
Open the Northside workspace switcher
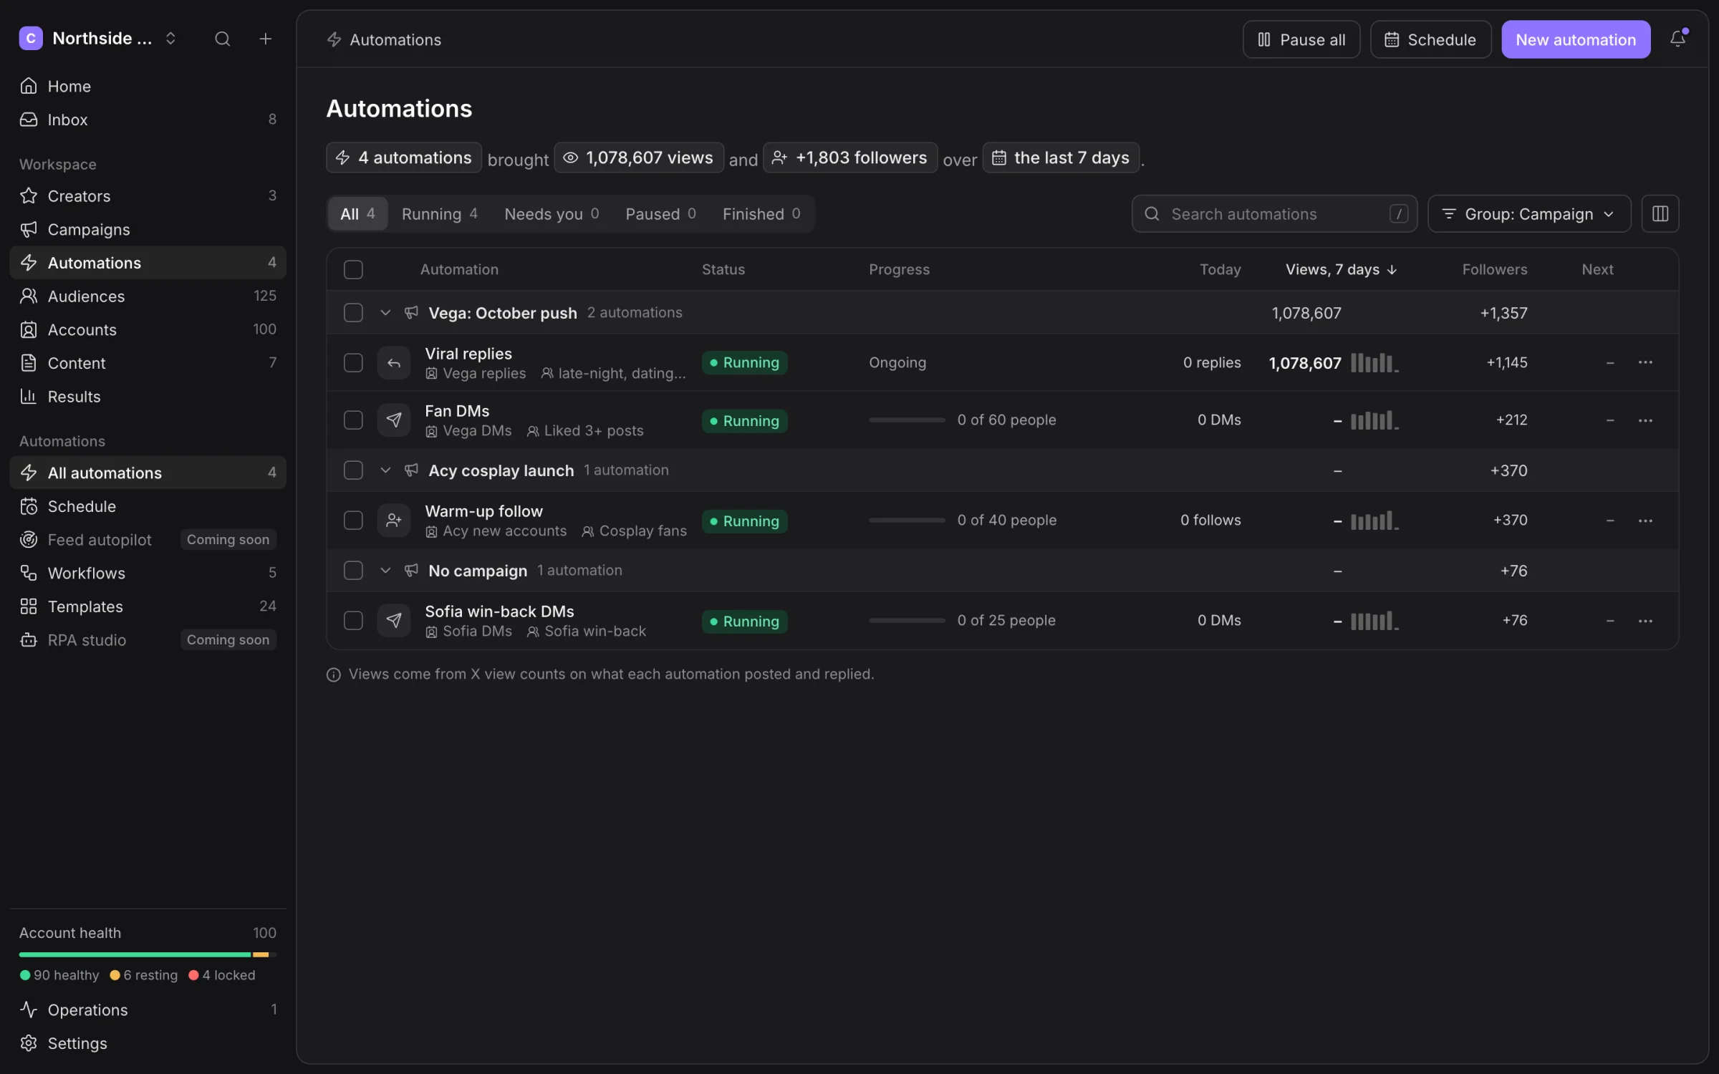tap(99, 39)
